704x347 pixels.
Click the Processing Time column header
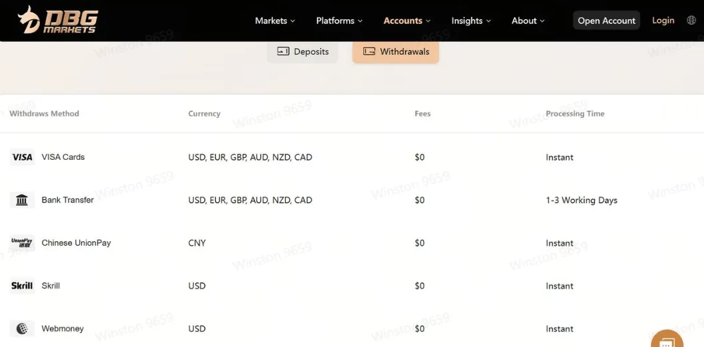pos(575,114)
